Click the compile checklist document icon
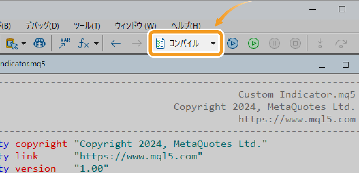 160,43
